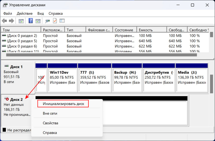
Task: Open the Файл menu
Action: 8,14
